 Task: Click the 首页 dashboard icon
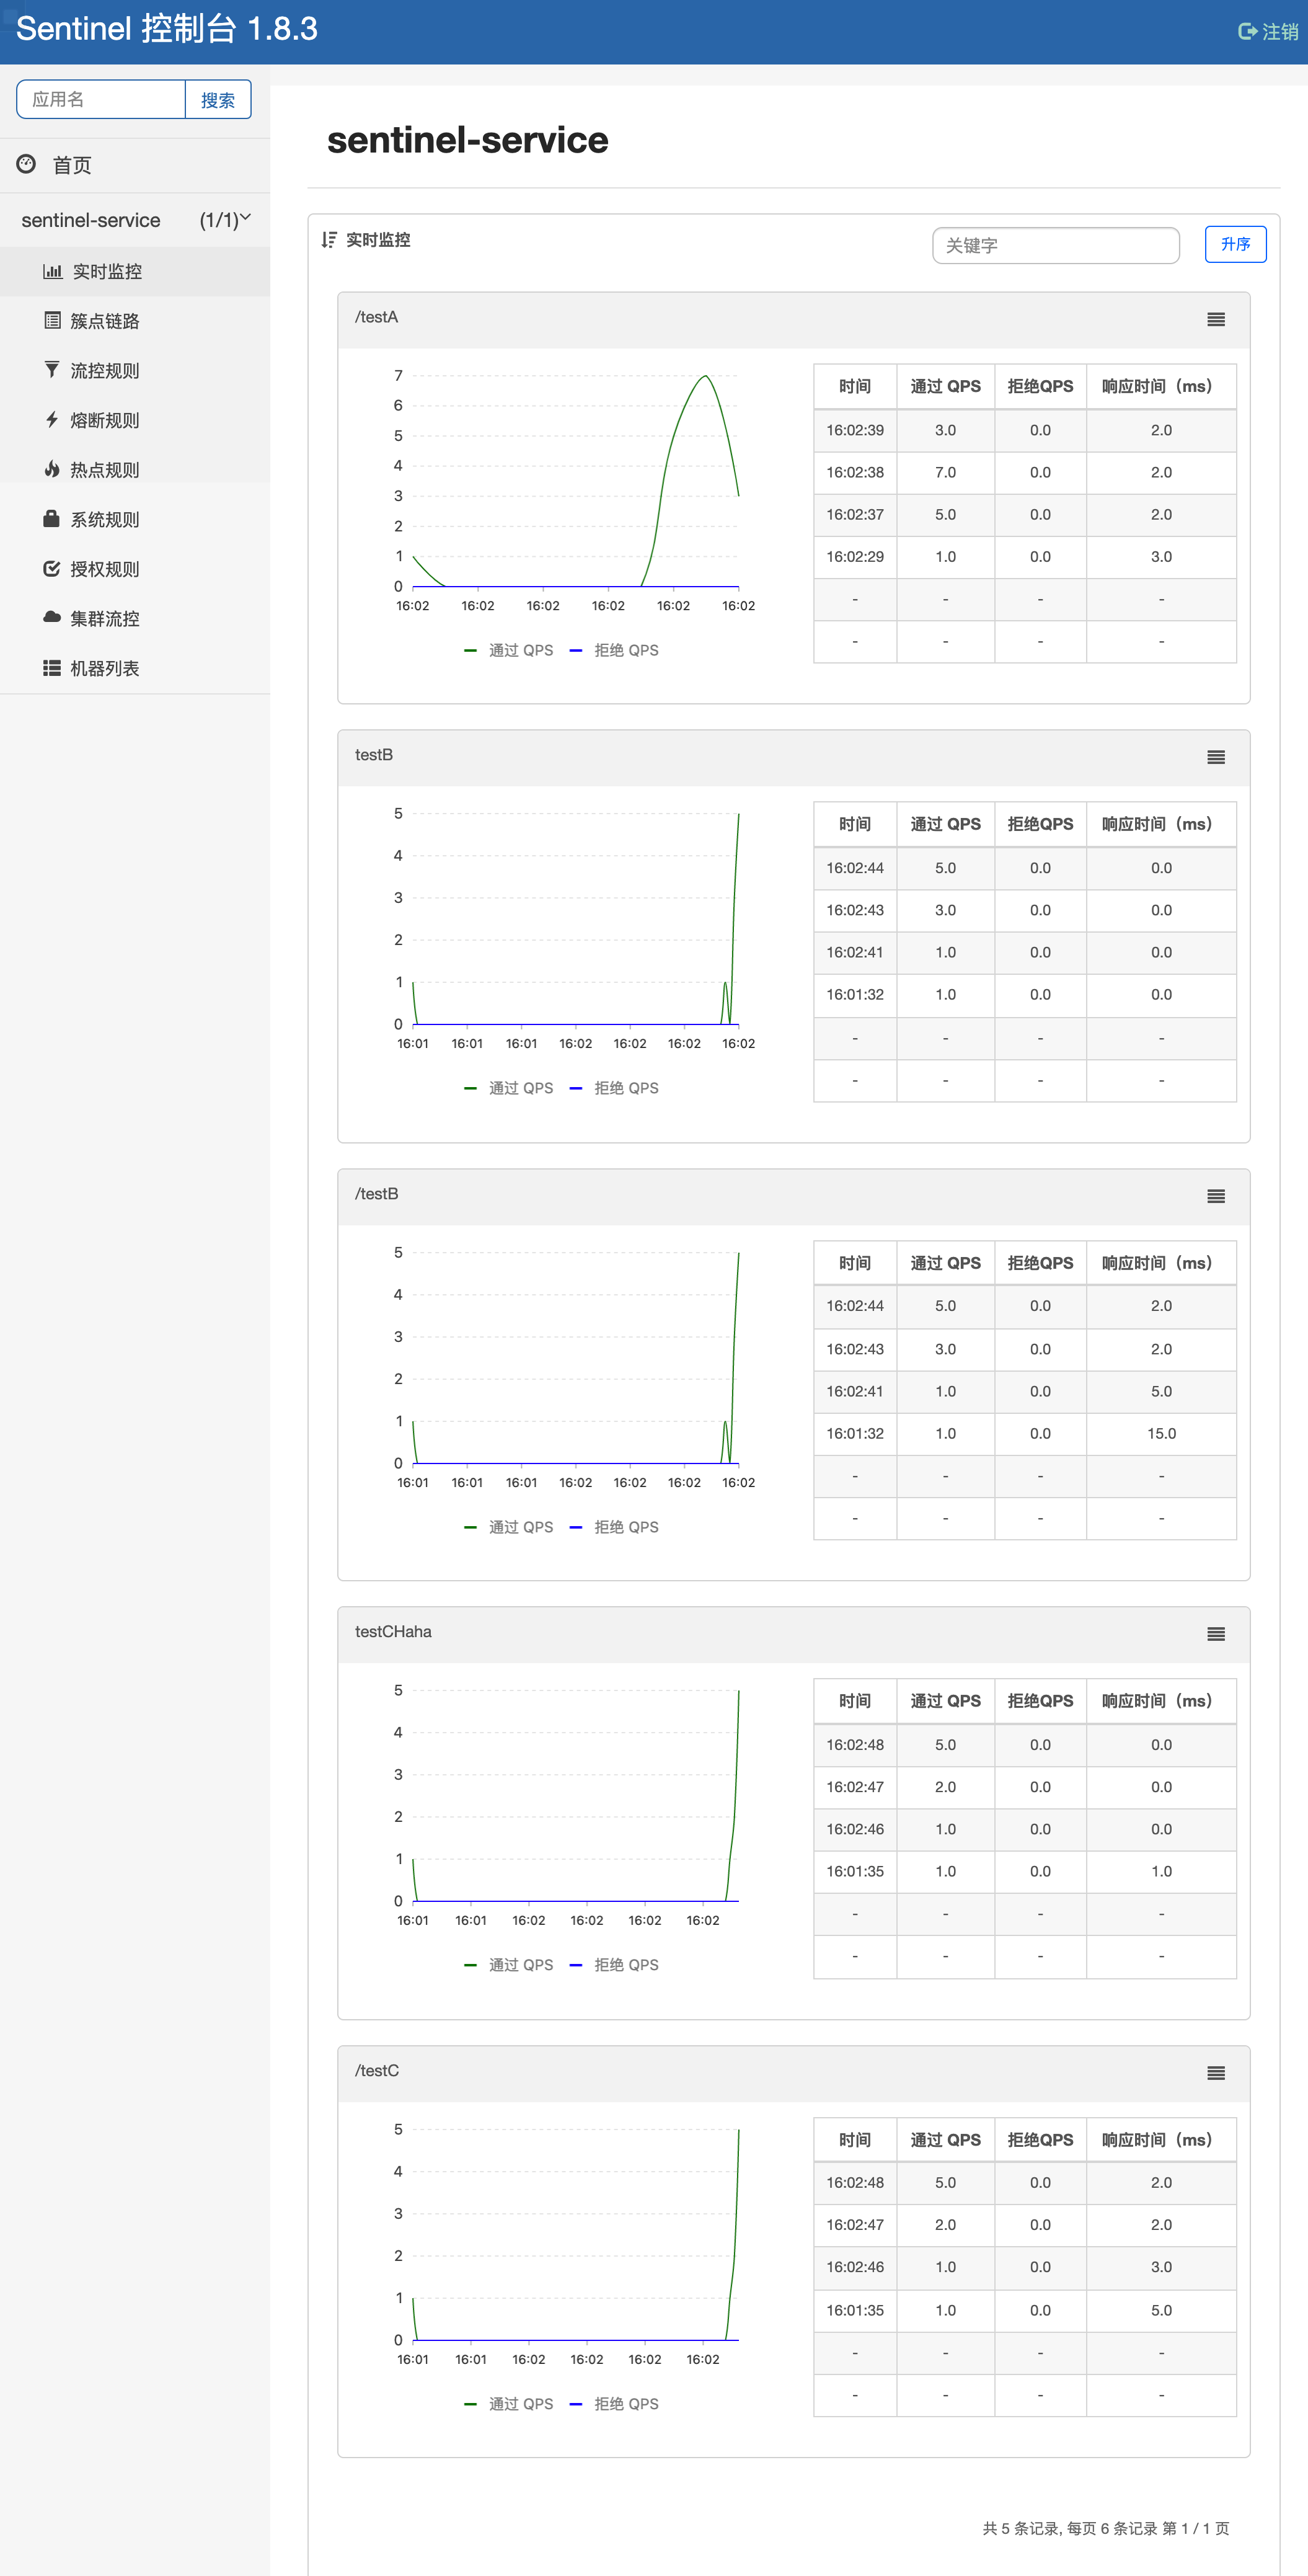[x=27, y=164]
